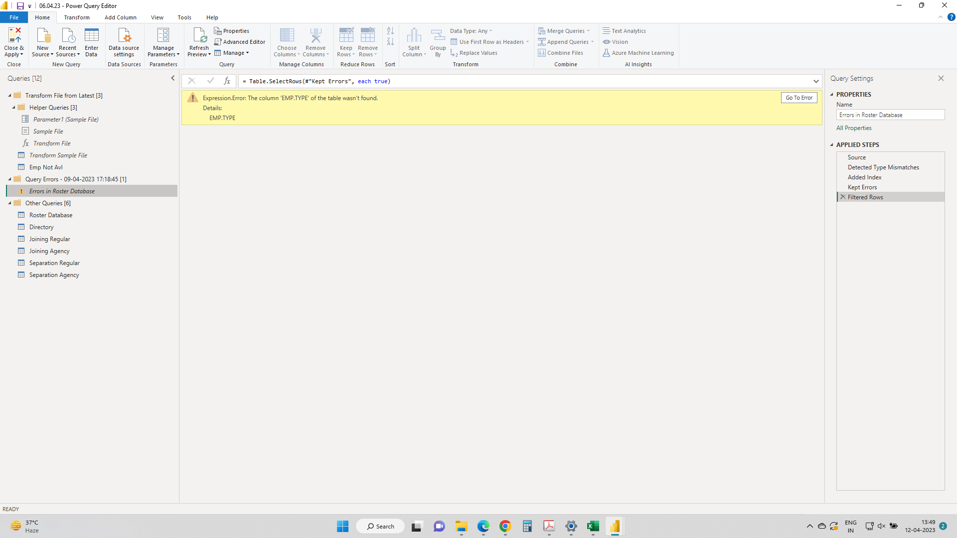This screenshot has height=538, width=957.
Task: Click the Transform tab in ribbon
Action: 77,18
